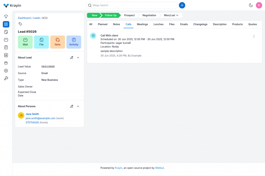Open the call activity three-dot menu
Viewport: 265px width, 176px height.
(254, 36)
